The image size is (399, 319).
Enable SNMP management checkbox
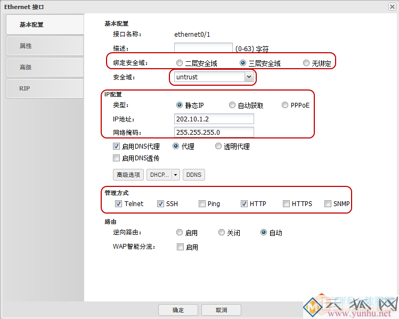[x=328, y=204]
